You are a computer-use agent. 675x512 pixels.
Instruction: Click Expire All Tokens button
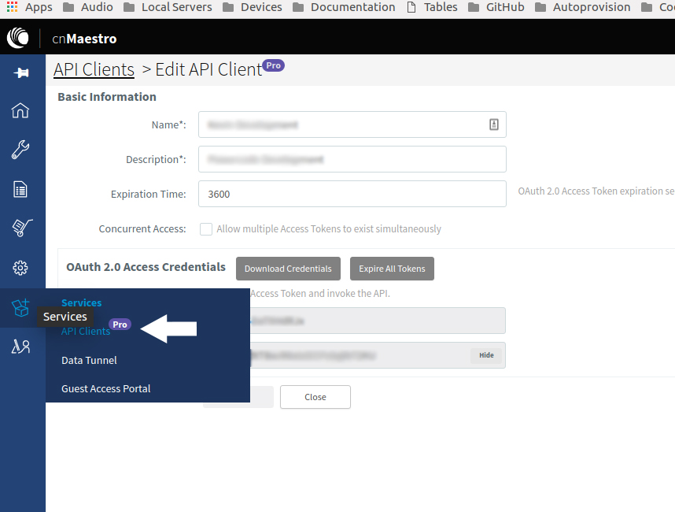[x=392, y=269]
